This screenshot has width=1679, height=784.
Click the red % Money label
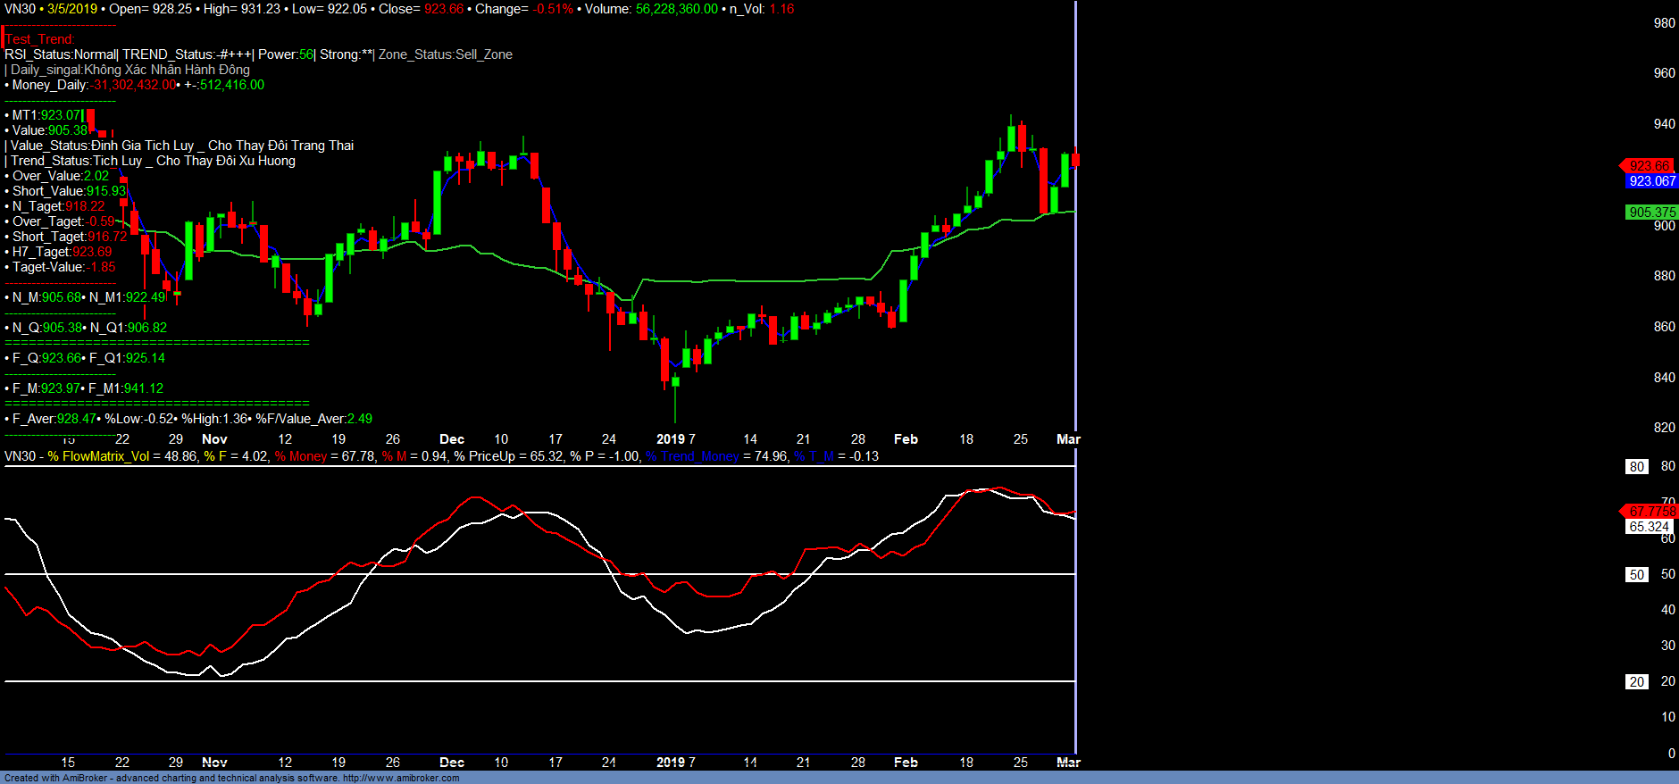click(x=301, y=456)
